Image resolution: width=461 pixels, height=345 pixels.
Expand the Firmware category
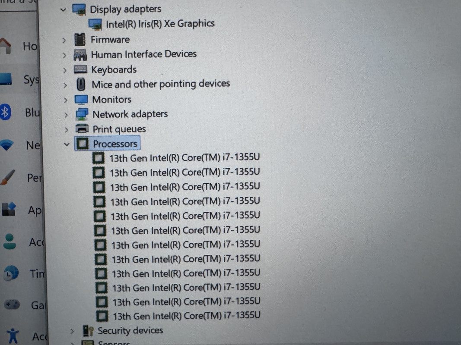pos(64,41)
